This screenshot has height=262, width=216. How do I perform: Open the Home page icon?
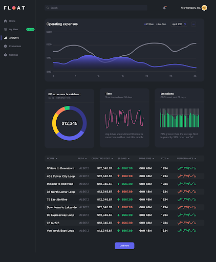point(6,21)
